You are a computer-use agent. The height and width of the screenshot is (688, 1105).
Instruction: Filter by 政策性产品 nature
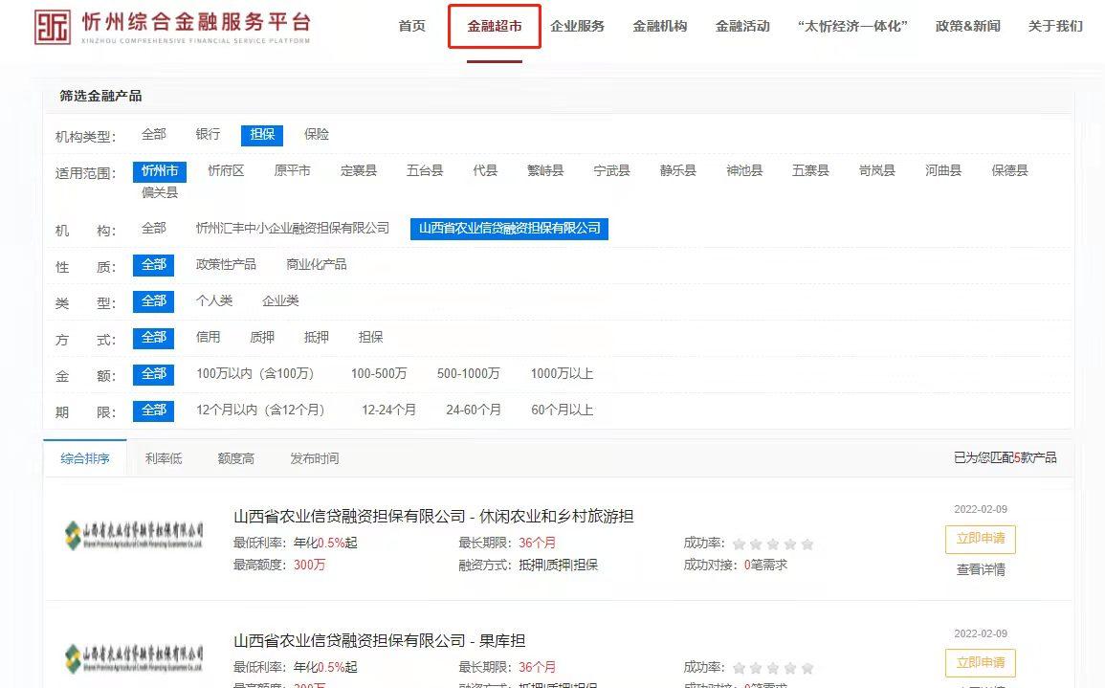[x=226, y=265]
